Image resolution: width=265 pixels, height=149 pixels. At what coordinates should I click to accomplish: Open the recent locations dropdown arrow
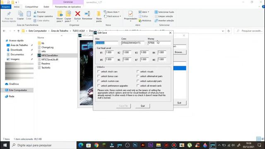pyautogui.click(x=14, y=31)
